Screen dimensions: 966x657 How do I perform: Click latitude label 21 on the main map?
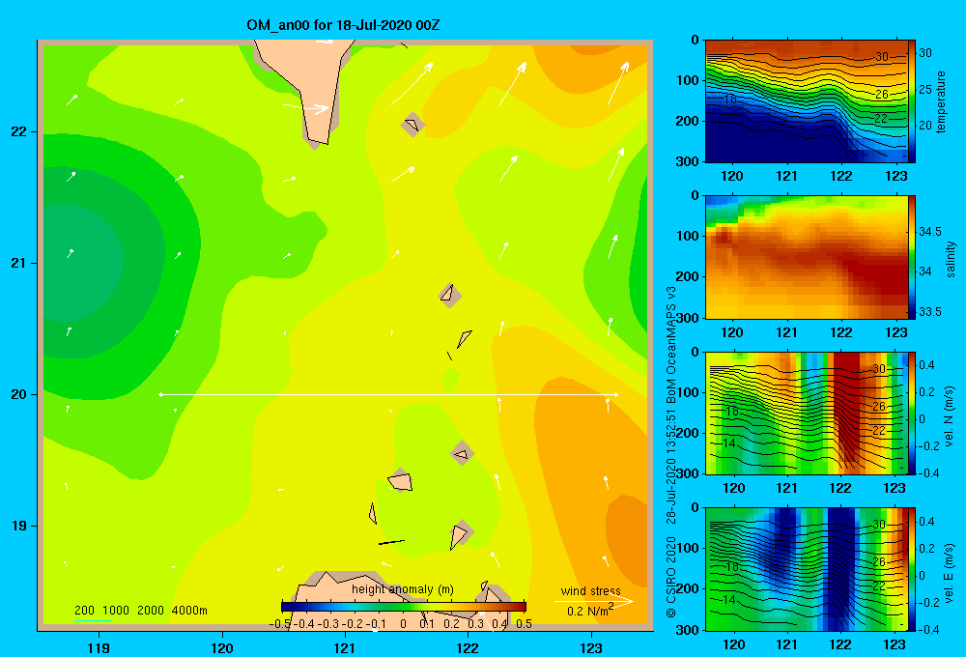[19, 263]
